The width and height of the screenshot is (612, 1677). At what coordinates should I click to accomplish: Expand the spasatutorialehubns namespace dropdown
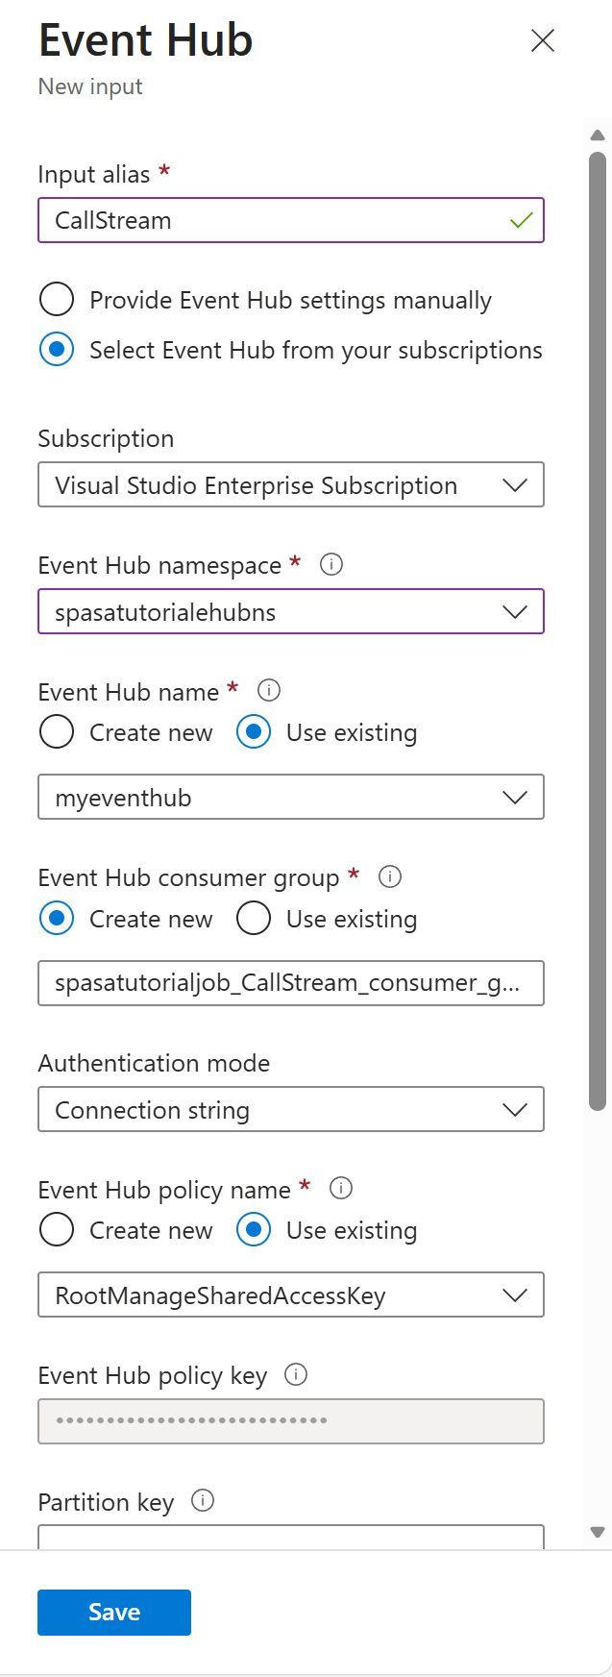(515, 611)
